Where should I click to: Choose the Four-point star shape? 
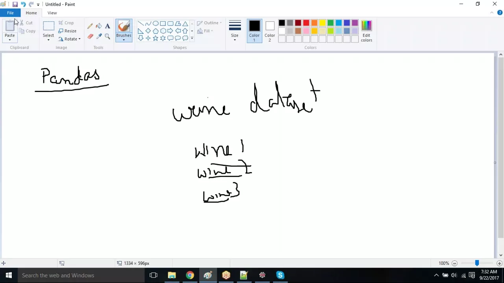148,38
